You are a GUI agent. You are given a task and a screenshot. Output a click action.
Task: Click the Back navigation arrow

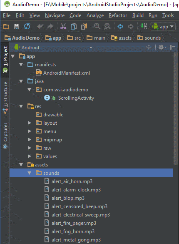click(120, 26)
